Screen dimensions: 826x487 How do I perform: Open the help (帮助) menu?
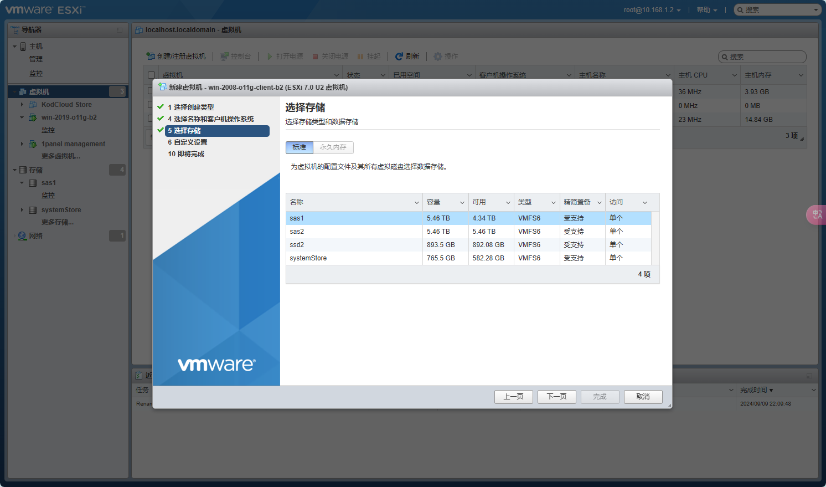point(707,10)
